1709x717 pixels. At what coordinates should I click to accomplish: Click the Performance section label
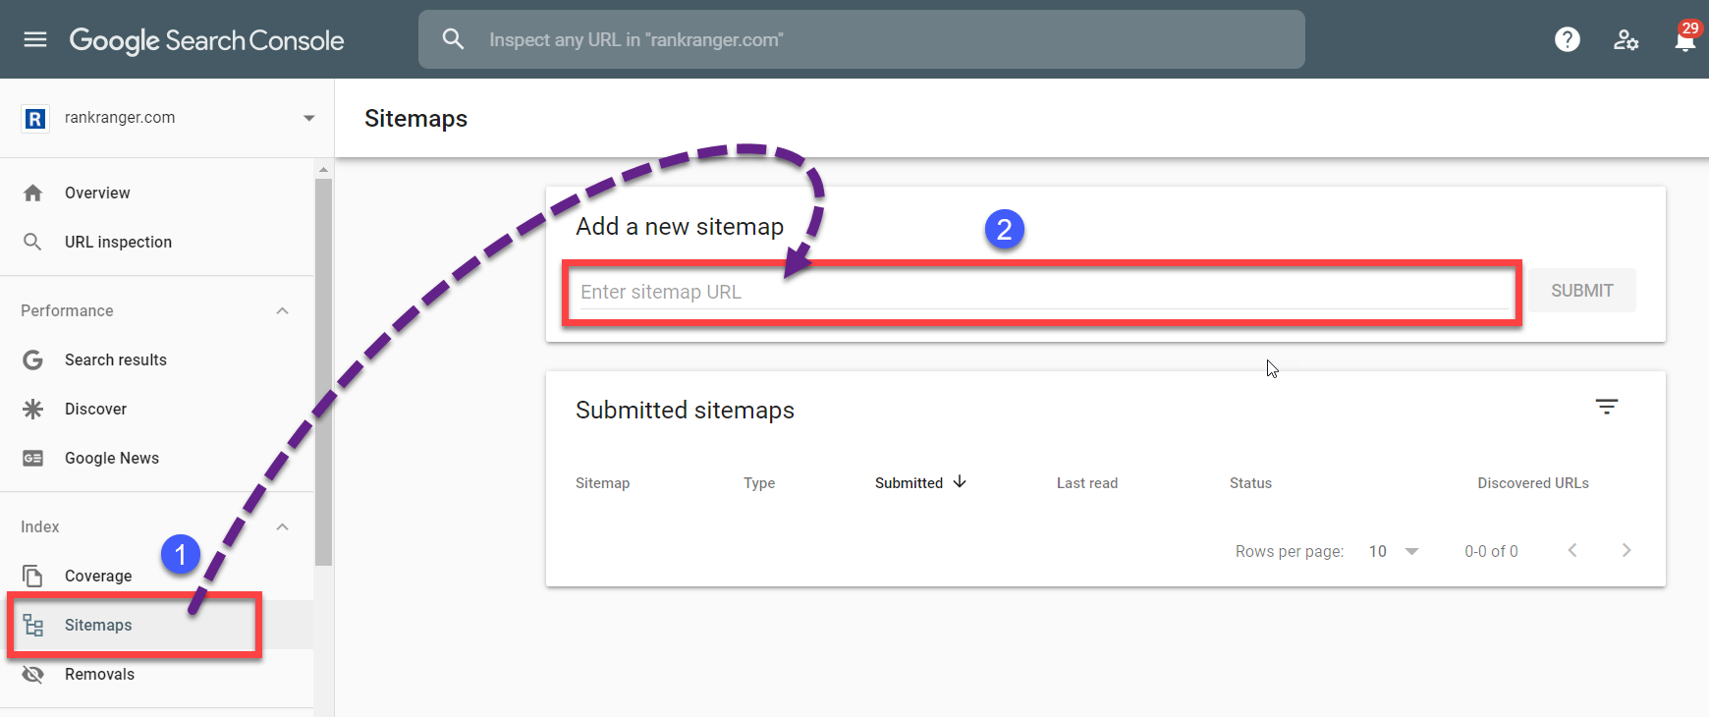[67, 310]
